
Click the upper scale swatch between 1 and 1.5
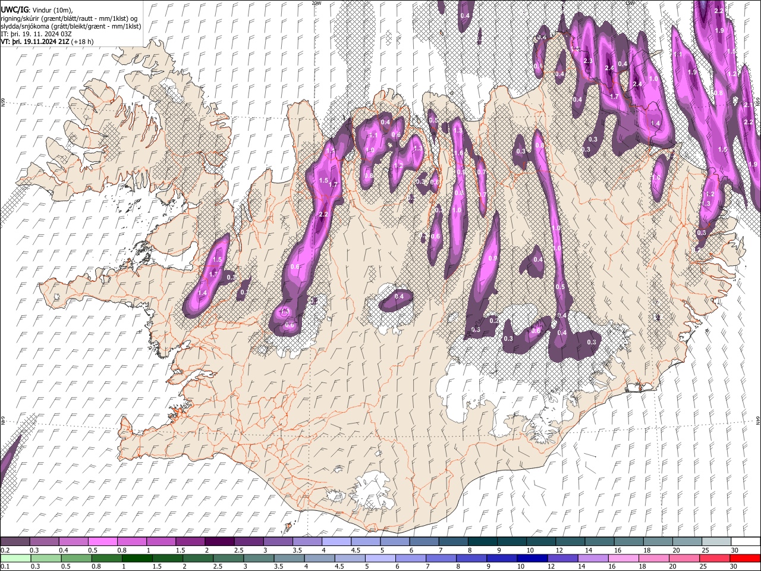coord(161,541)
